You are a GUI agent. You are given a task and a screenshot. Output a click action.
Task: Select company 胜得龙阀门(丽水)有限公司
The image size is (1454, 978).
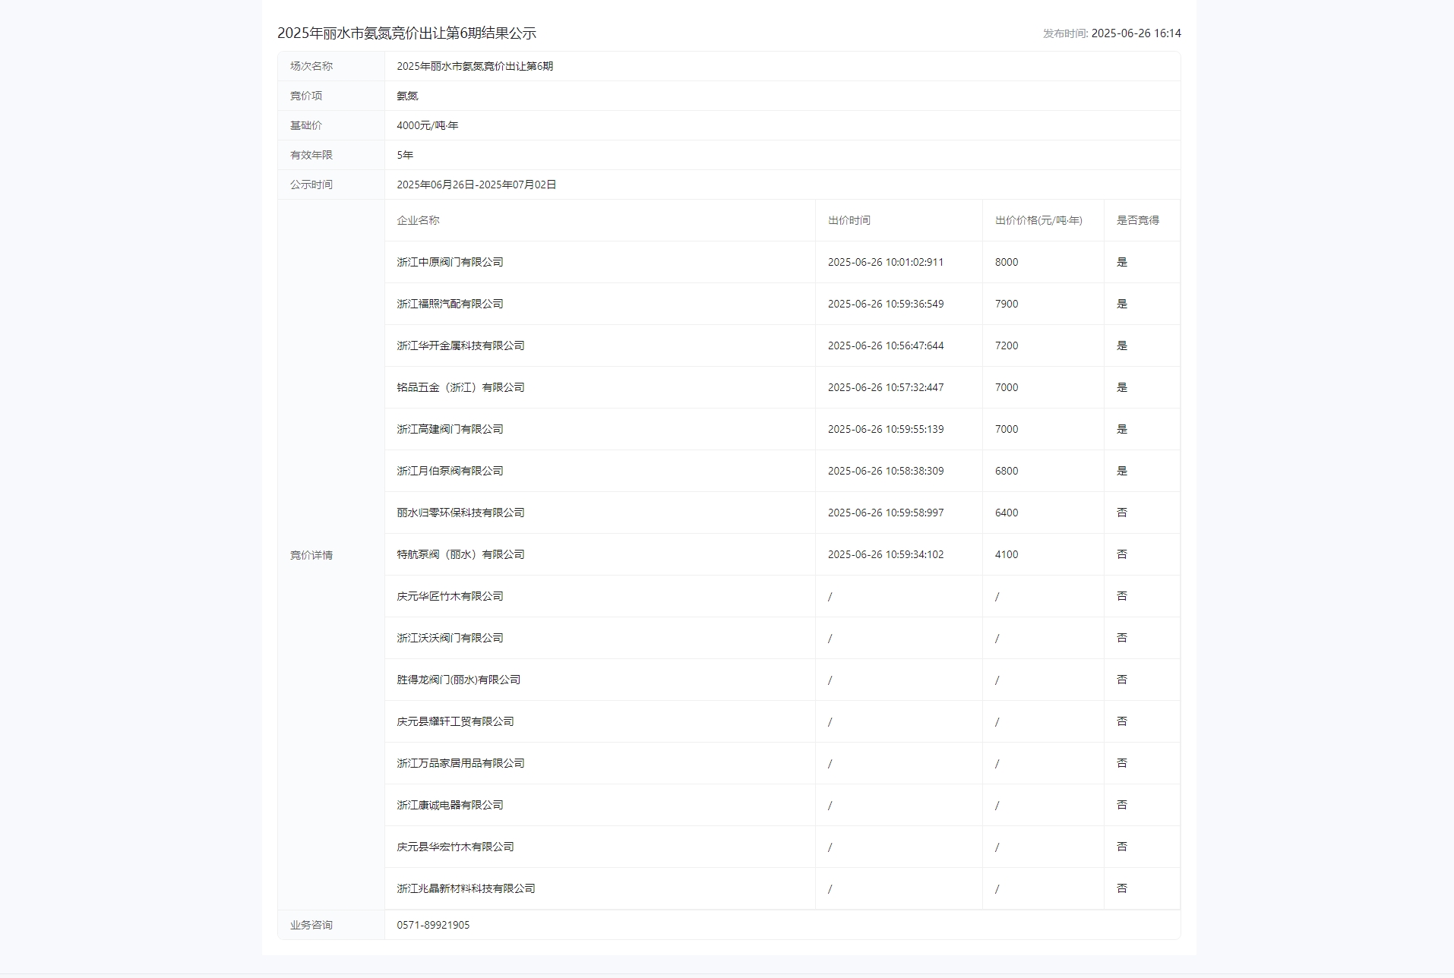(458, 680)
